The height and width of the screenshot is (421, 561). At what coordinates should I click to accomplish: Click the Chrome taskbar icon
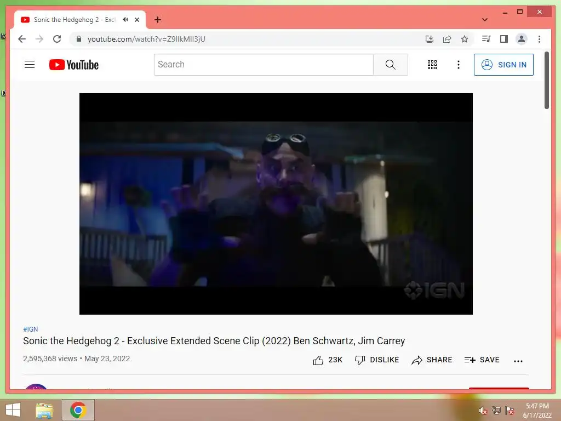(78, 410)
